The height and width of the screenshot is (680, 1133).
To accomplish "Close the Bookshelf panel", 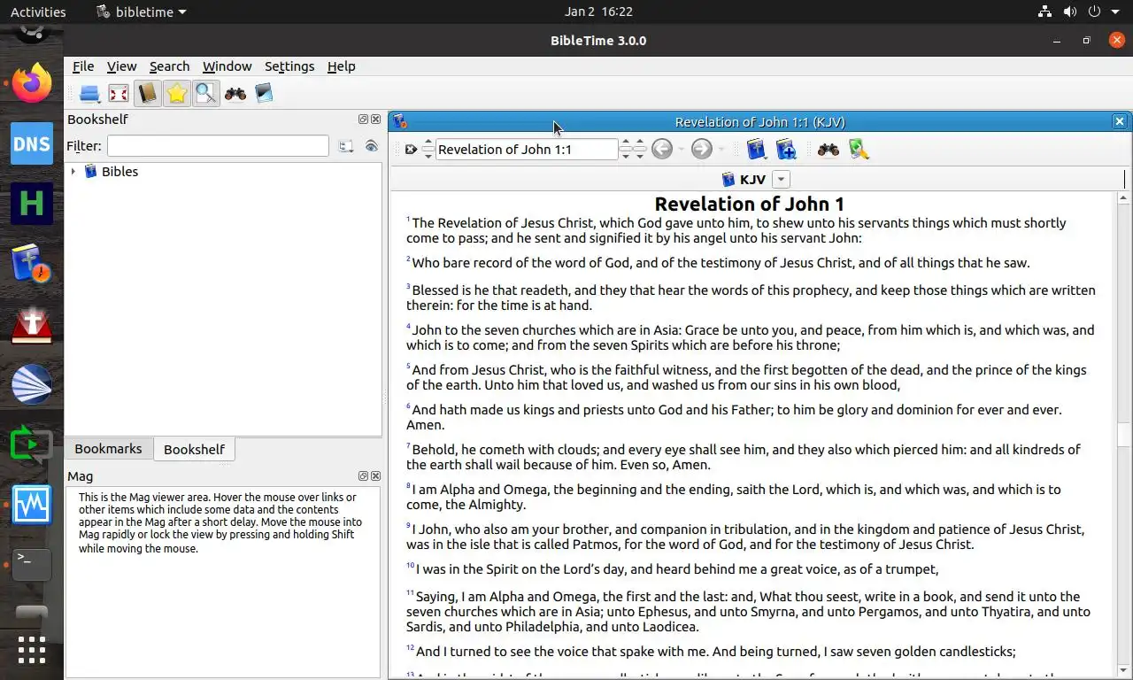I will 375,119.
